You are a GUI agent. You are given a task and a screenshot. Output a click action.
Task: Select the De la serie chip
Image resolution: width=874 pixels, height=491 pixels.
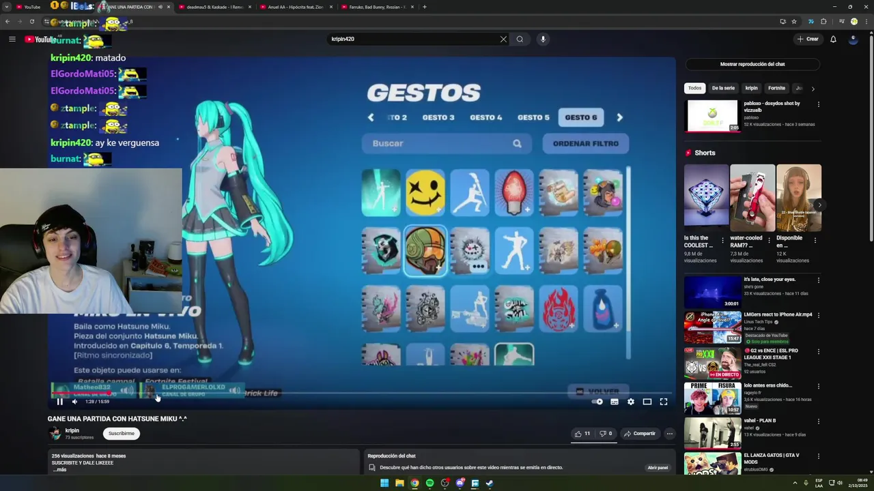[x=723, y=88]
